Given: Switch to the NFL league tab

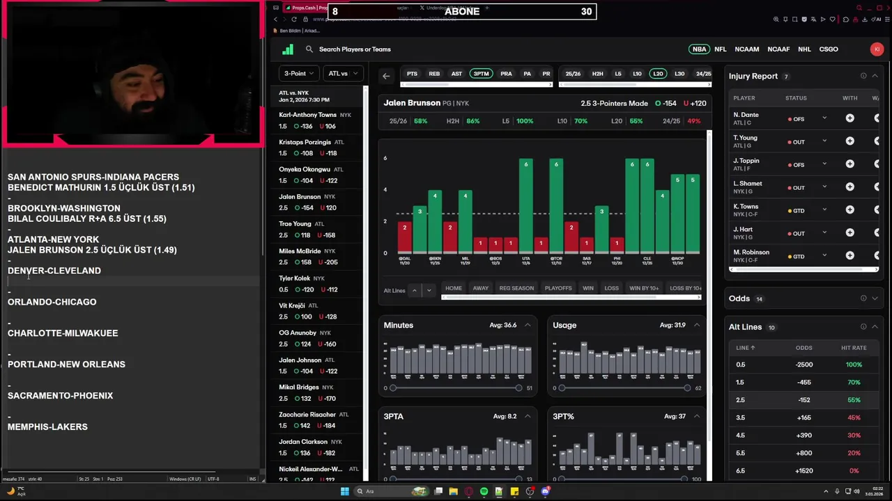Looking at the screenshot, I should (x=721, y=49).
